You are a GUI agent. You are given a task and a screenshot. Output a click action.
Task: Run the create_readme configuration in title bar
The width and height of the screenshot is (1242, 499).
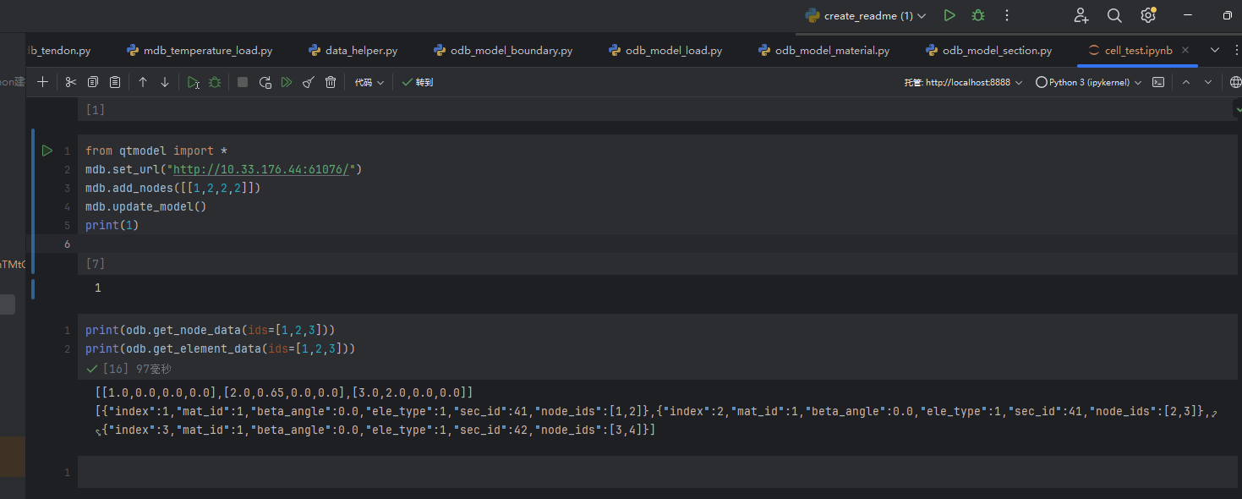pyautogui.click(x=949, y=15)
